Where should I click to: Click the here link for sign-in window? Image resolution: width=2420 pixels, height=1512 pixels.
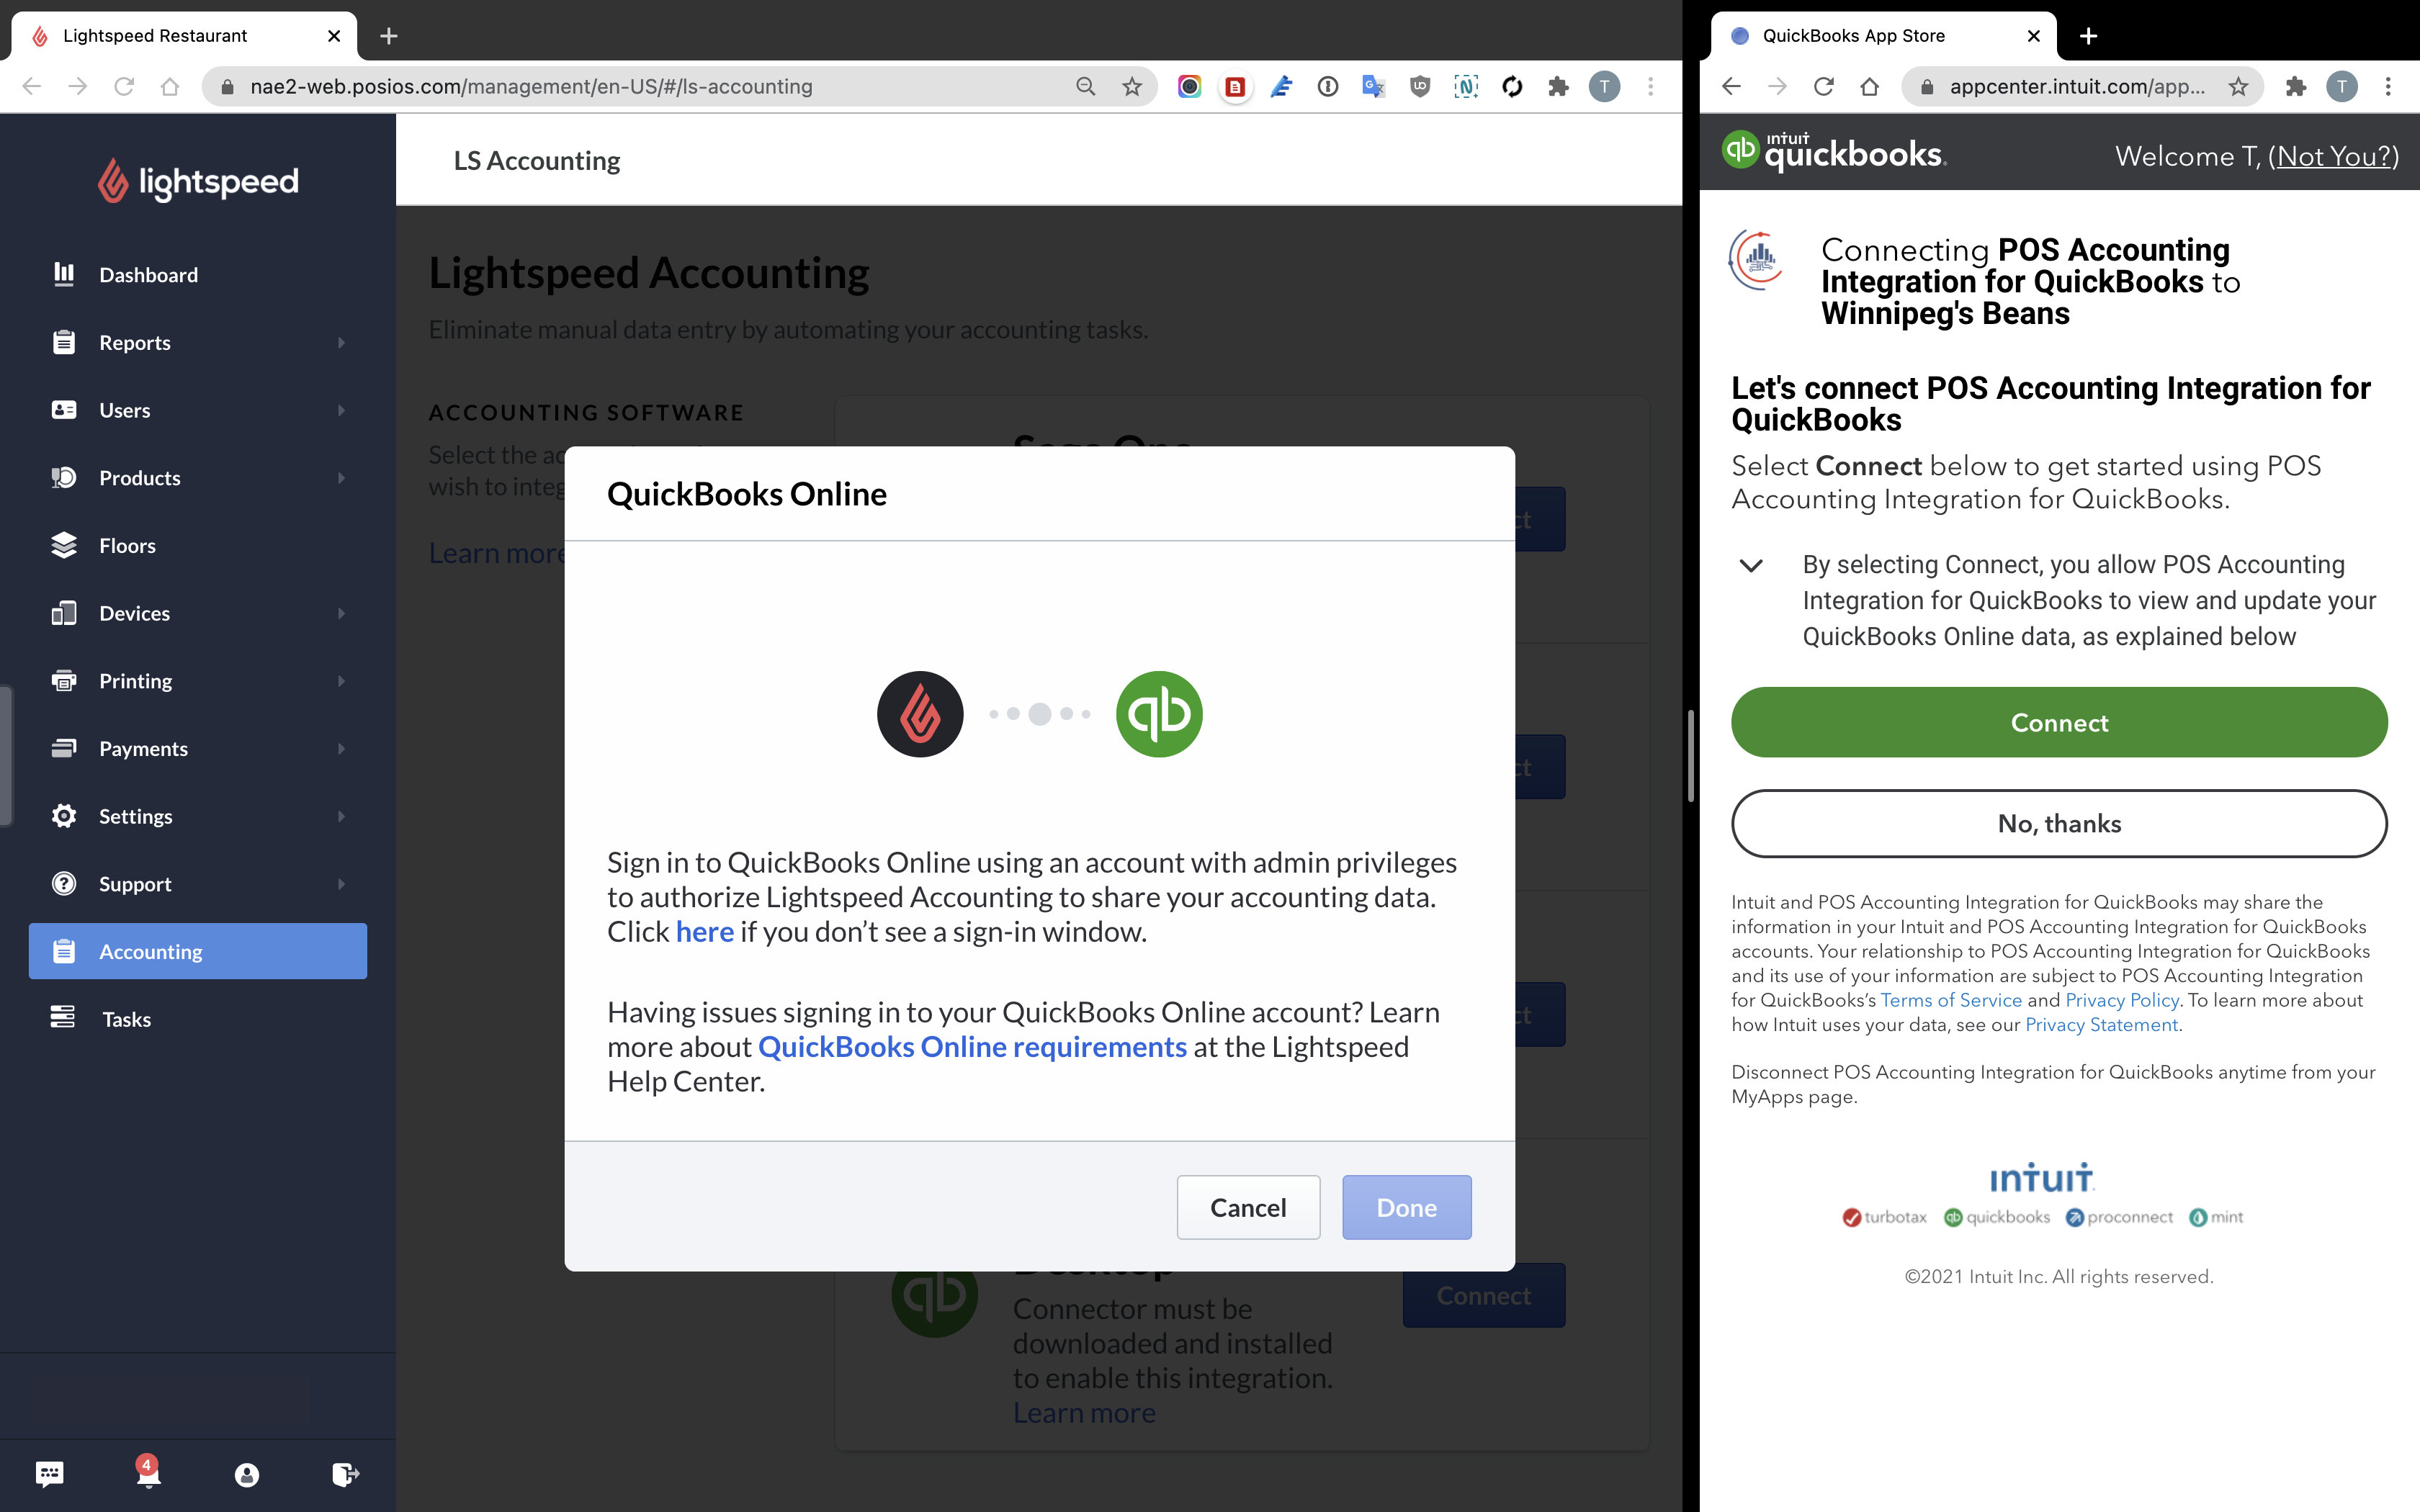[x=704, y=930]
